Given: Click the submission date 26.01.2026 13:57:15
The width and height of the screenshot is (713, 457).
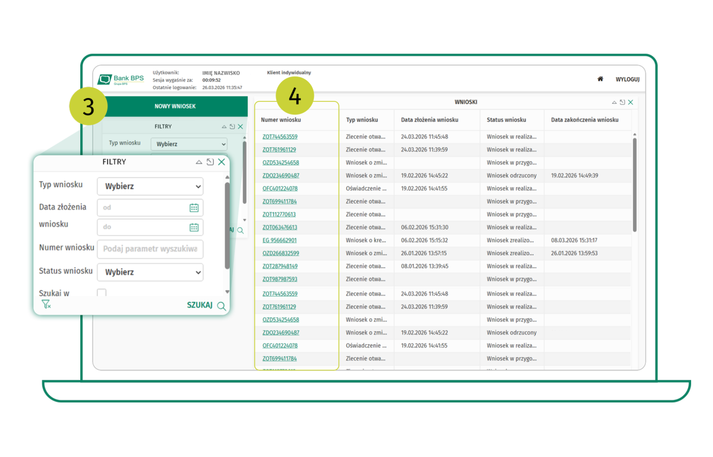Looking at the screenshot, I should click(x=424, y=253).
